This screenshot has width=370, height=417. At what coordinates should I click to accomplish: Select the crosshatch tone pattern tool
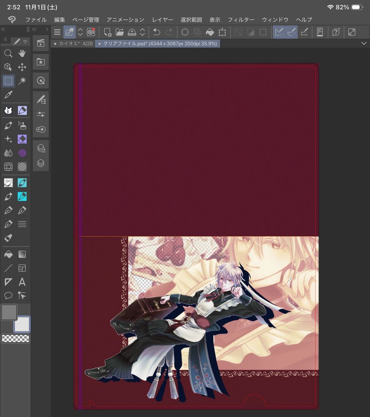[22, 167]
